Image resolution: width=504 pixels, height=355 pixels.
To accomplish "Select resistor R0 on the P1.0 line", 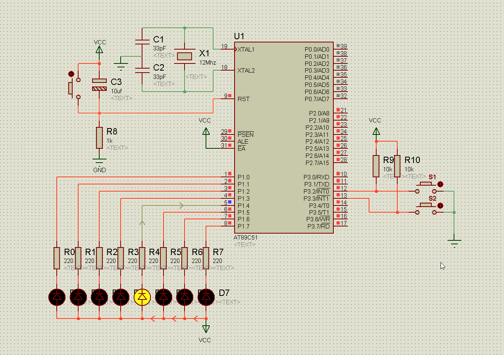I will click(x=57, y=257).
